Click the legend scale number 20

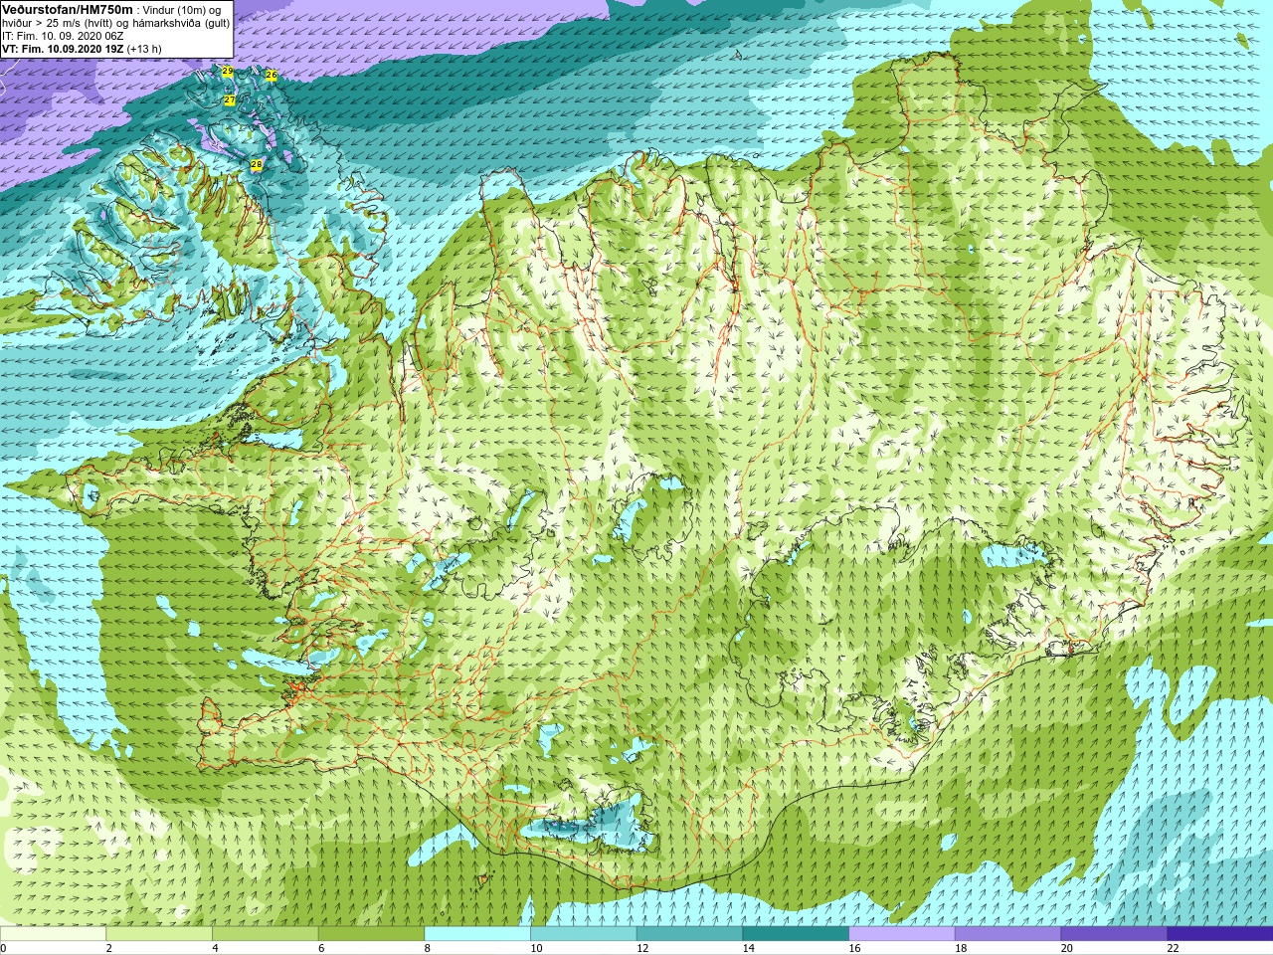pos(1067,948)
